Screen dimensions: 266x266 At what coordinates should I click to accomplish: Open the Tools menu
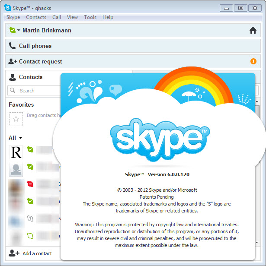tap(90, 17)
